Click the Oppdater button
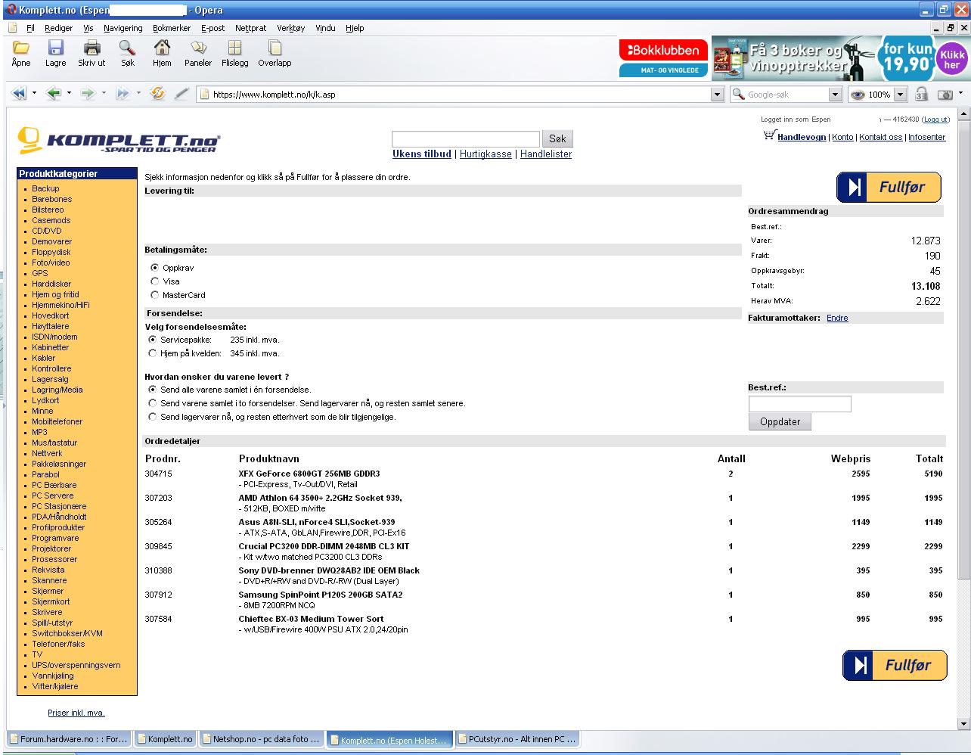This screenshot has width=971, height=755. 780,421
